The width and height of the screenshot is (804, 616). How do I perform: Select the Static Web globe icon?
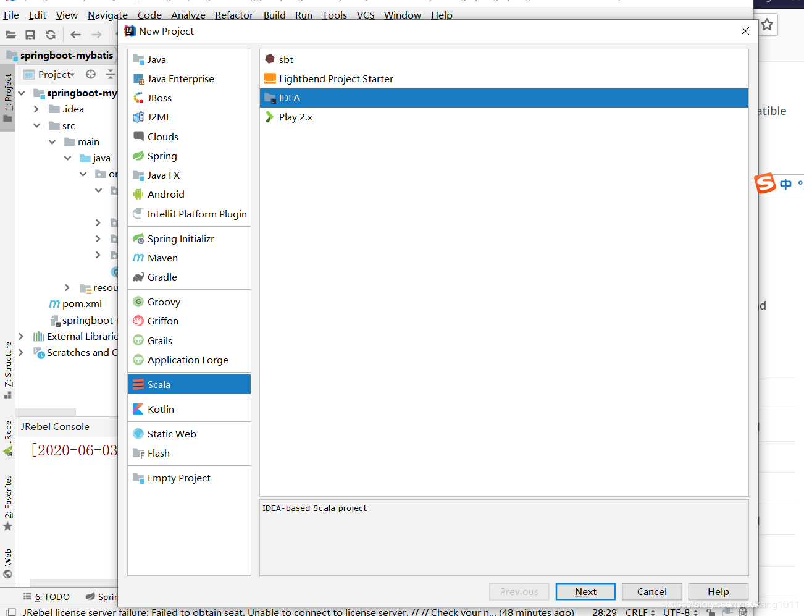click(x=138, y=434)
